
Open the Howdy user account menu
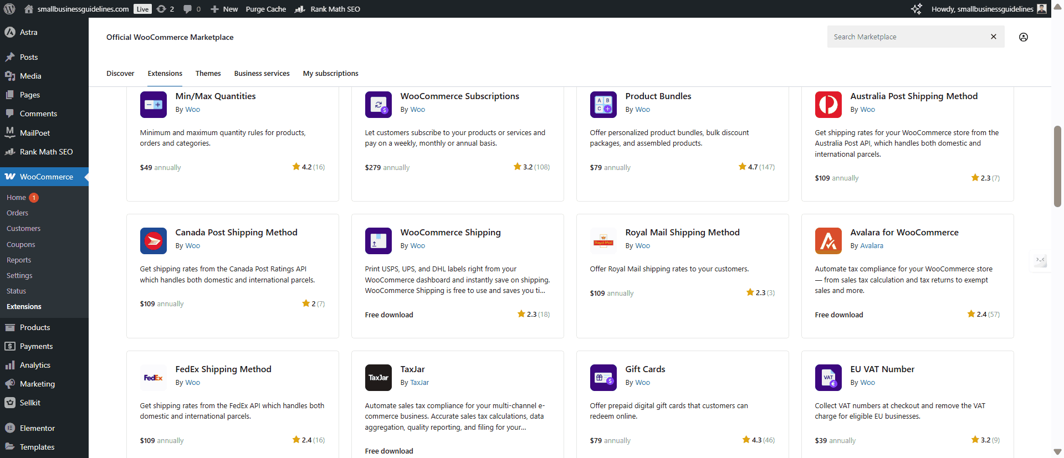(989, 9)
